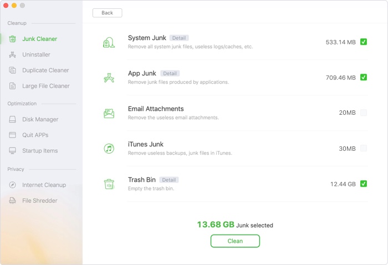Uncheck the System Junk checkbox
Screen dimensions: 388x265
(x=364, y=42)
